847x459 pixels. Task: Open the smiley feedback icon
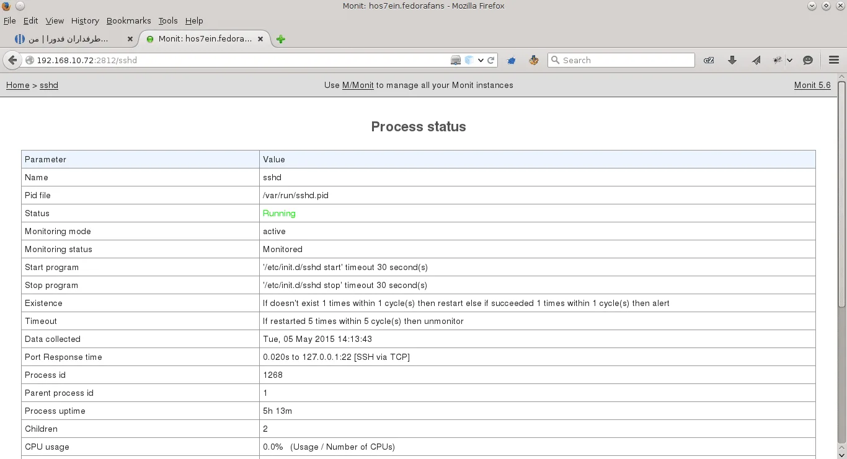pyautogui.click(x=808, y=60)
